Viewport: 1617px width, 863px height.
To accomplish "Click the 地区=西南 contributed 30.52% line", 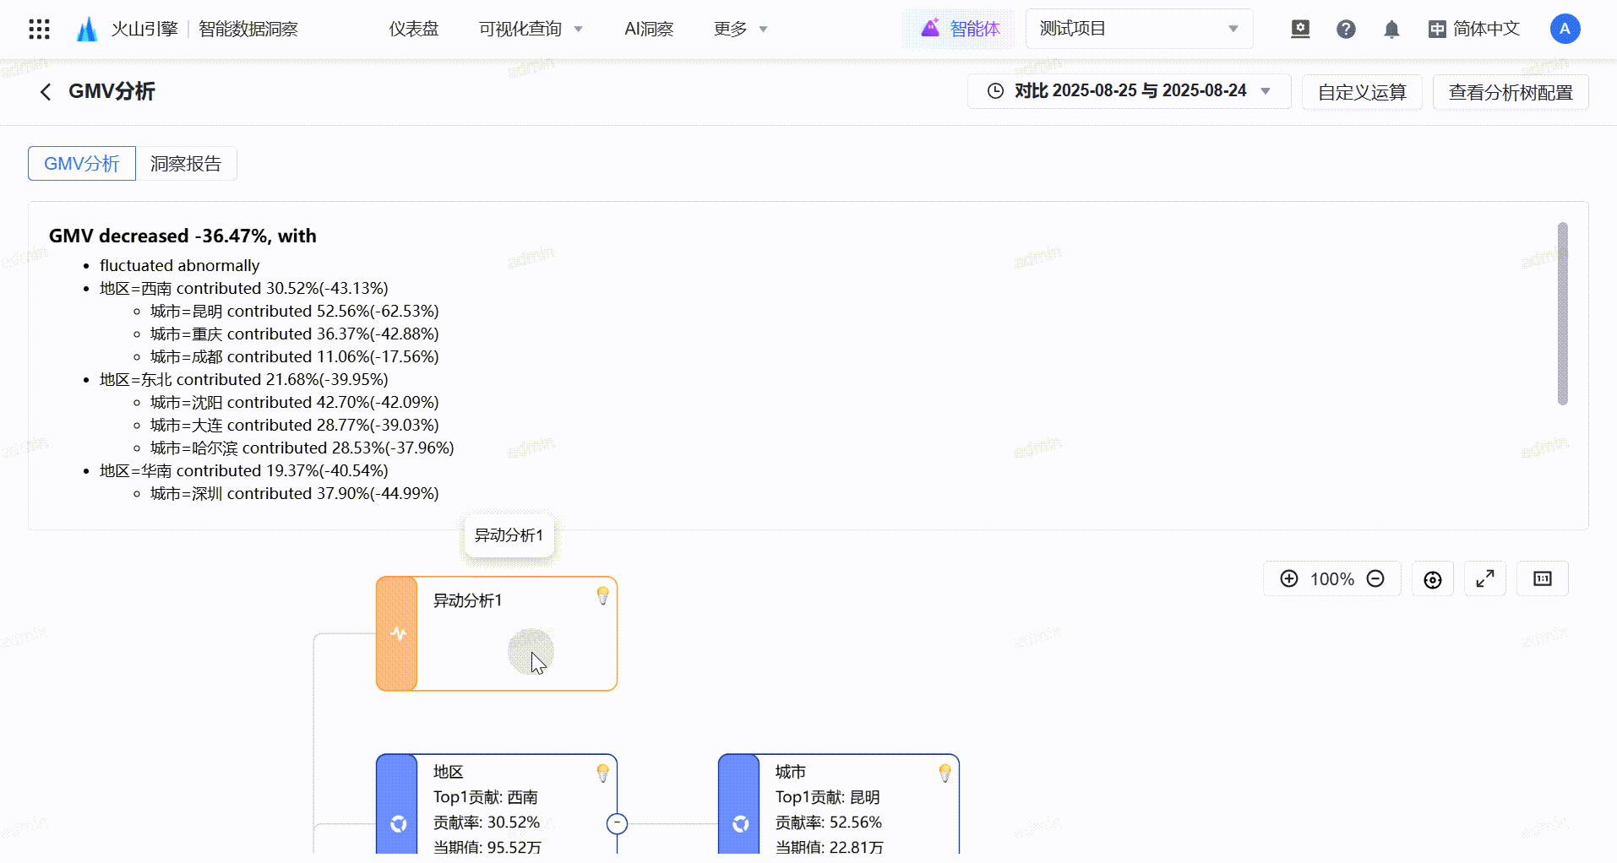I will click(244, 289).
